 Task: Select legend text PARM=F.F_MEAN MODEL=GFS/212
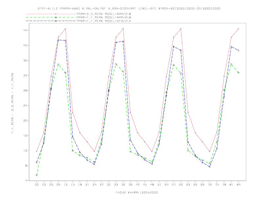(x=104, y=21)
